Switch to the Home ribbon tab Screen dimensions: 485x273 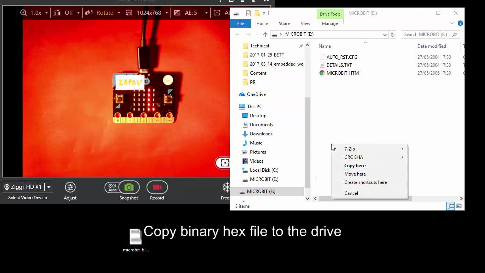click(262, 24)
